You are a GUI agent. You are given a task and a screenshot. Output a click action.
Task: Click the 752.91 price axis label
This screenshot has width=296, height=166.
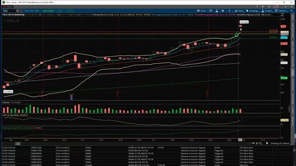[x=284, y=63]
